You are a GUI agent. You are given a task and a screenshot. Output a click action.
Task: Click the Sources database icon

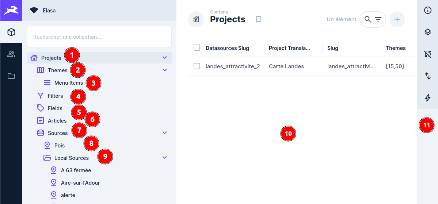coord(41,133)
